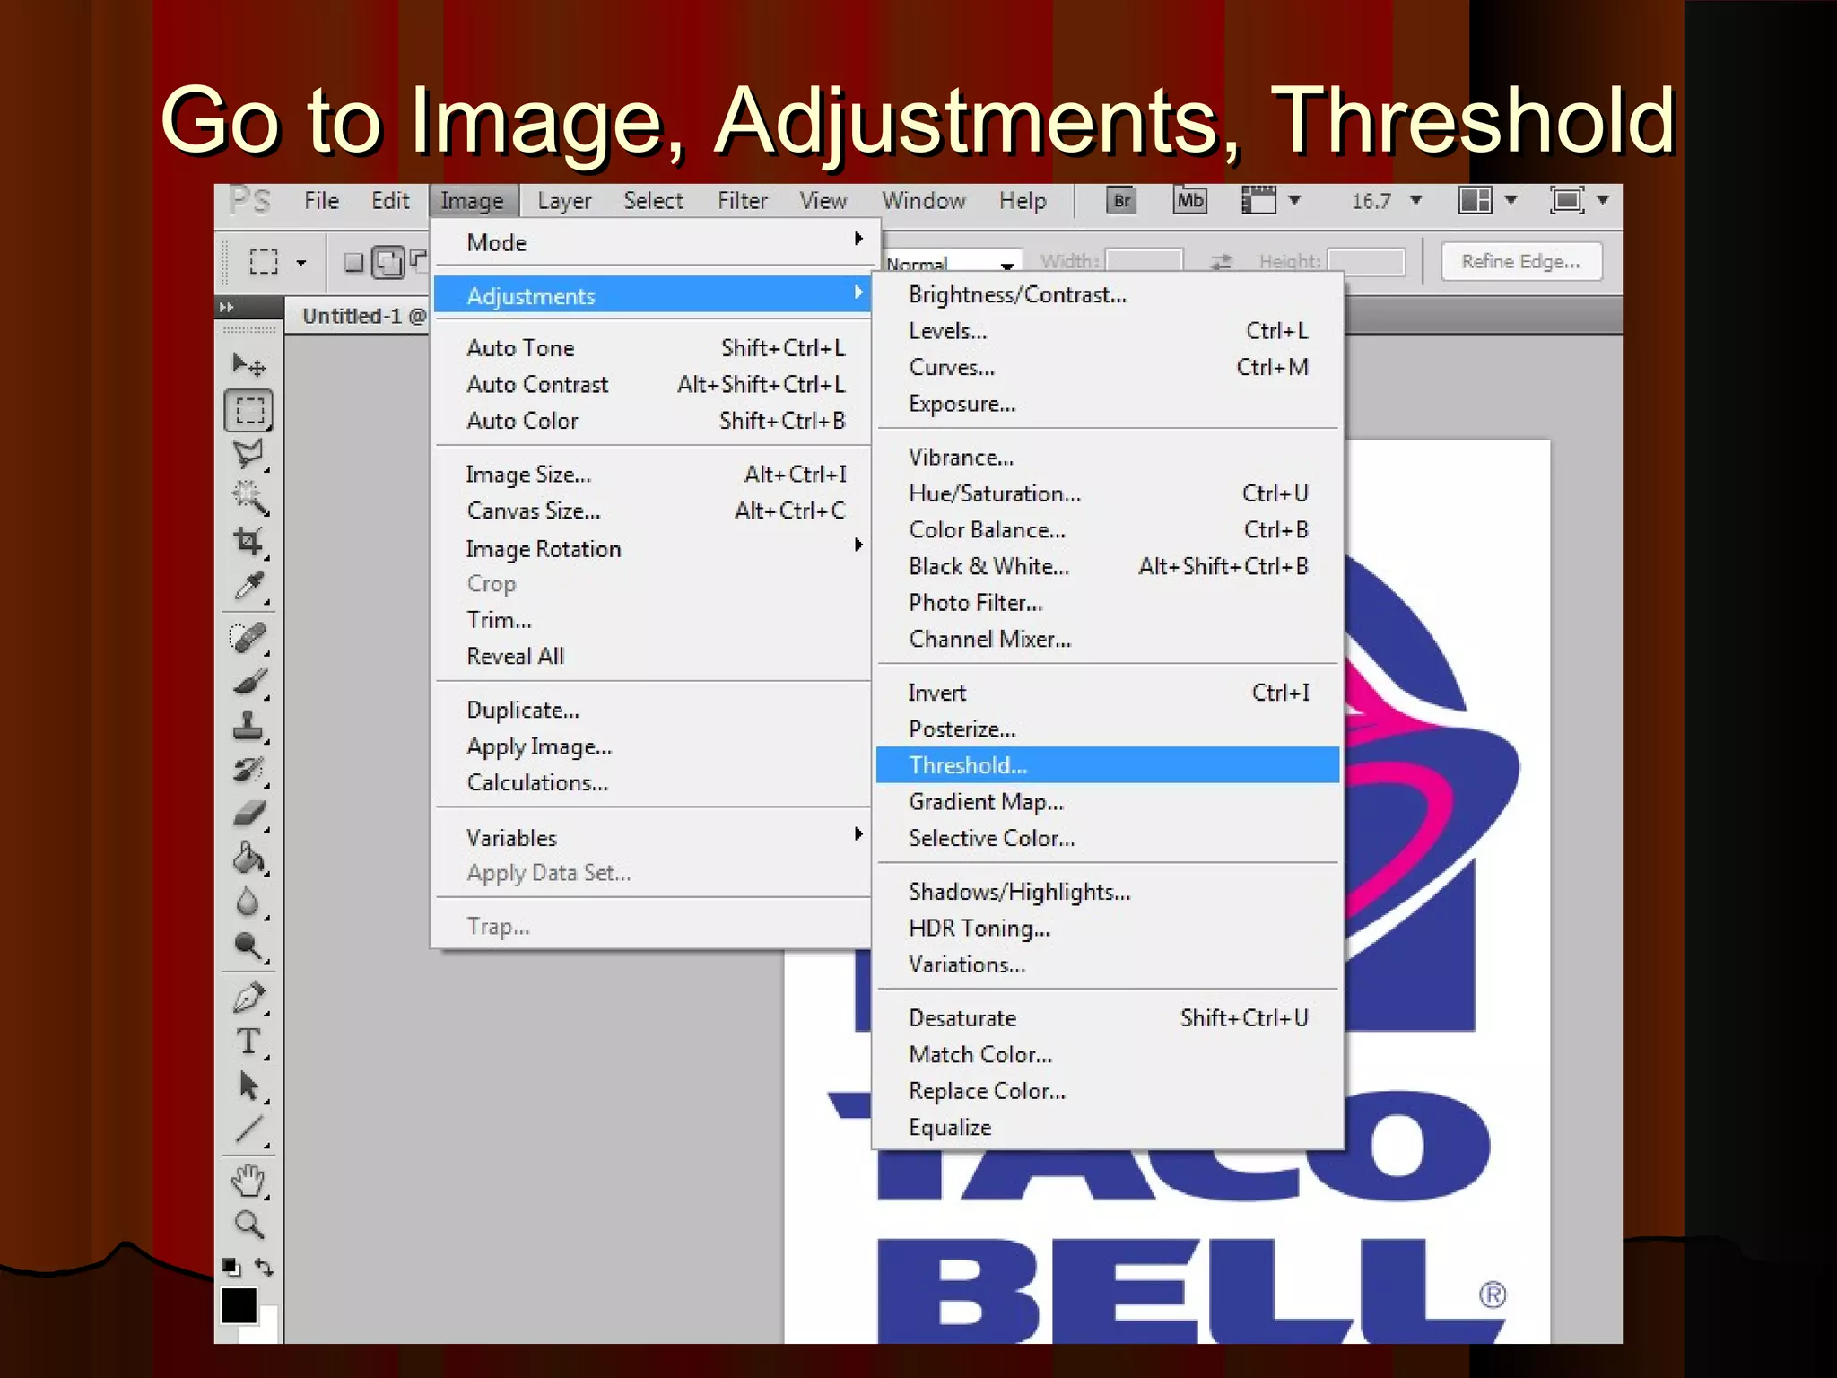Select the Zoom tool
This screenshot has width=1837, height=1378.
[248, 1225]
